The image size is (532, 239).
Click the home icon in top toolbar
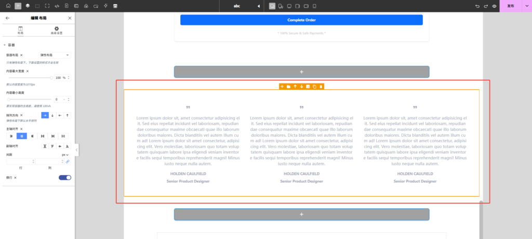tap(8, 6)
